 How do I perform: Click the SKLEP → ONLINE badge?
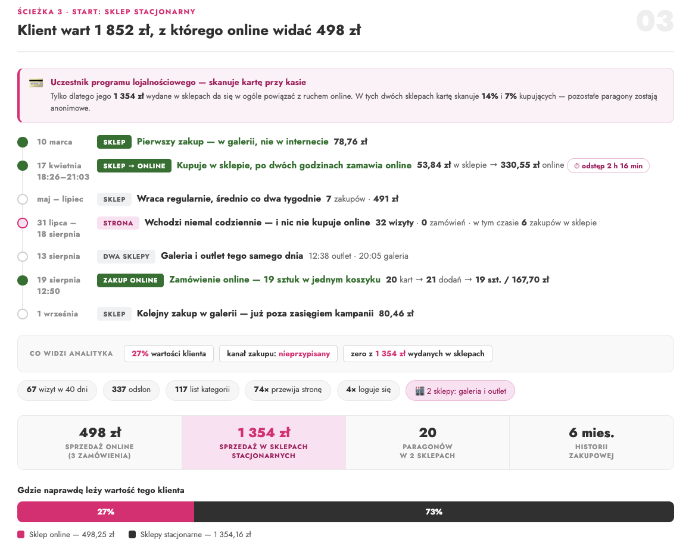click(x=134, y=166)
